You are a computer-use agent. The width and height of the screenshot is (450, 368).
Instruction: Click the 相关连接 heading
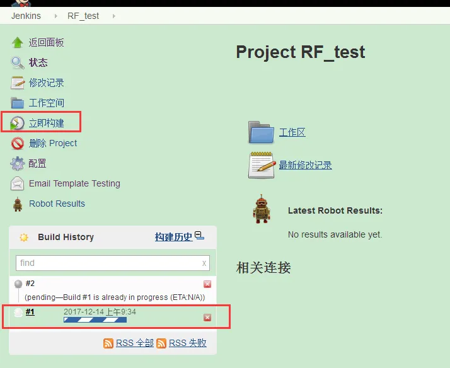263,268
